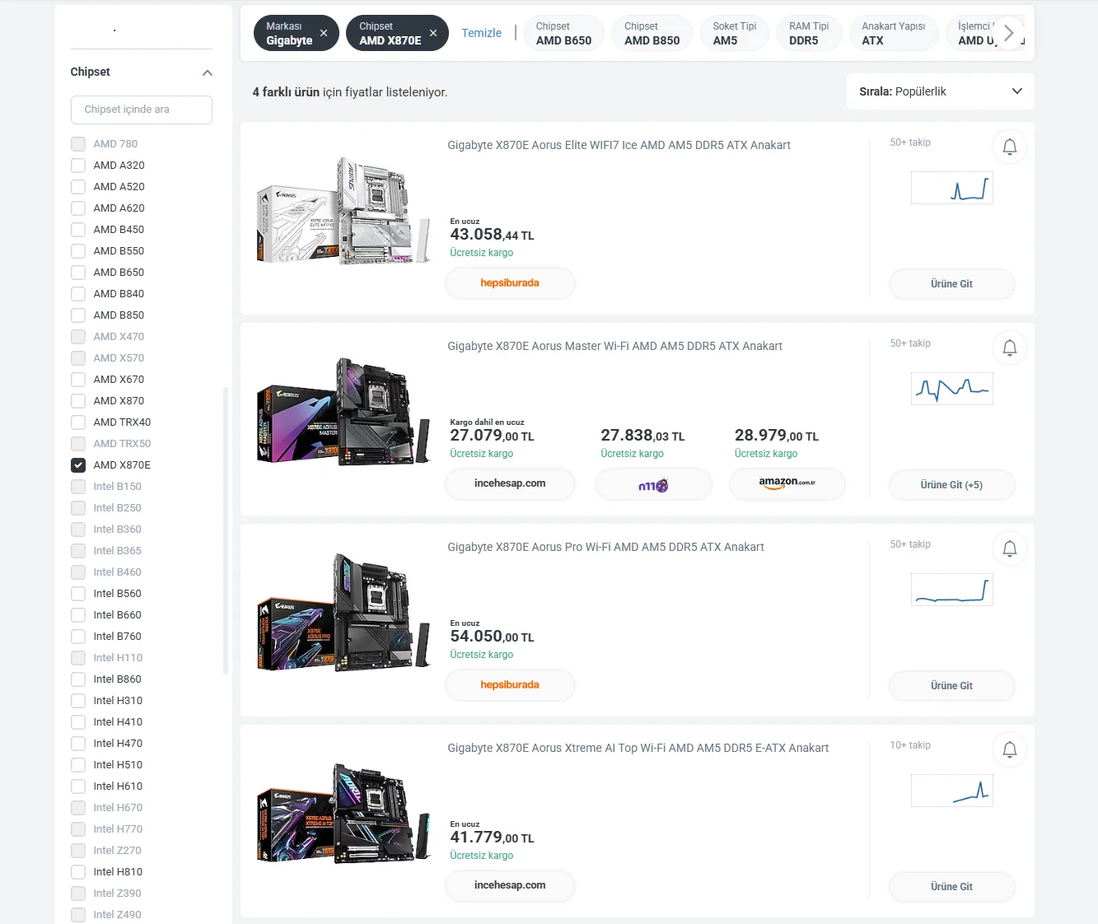The height and width of the screenshot is (924, 1098).
Task: Click Ürüne Git (+5) for Aorus Master
Action: 952,485
